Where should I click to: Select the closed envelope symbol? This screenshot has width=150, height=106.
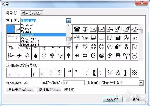point(93,29)
